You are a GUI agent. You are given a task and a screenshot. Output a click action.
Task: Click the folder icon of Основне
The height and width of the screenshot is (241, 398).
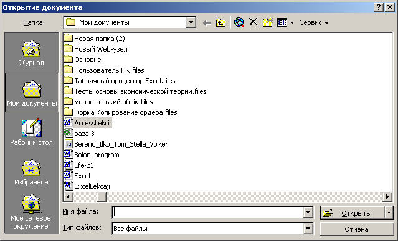point(68,60)
